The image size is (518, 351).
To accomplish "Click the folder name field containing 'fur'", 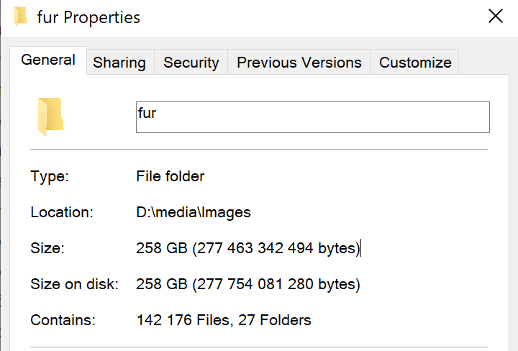I will 312,117.
